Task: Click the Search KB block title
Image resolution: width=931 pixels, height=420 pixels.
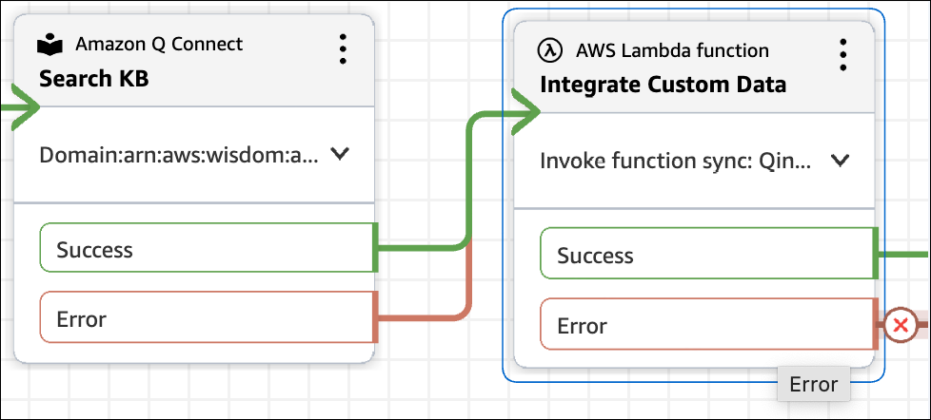Action: pyautogui.click(x=94, y=78)
